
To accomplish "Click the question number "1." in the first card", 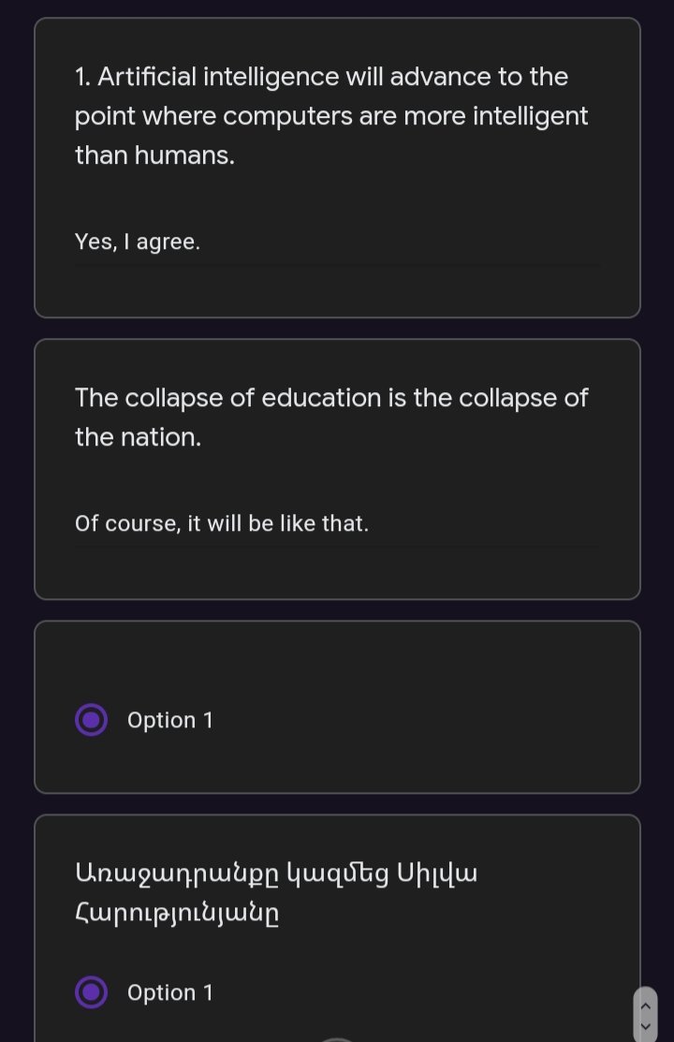I will 83,77.
